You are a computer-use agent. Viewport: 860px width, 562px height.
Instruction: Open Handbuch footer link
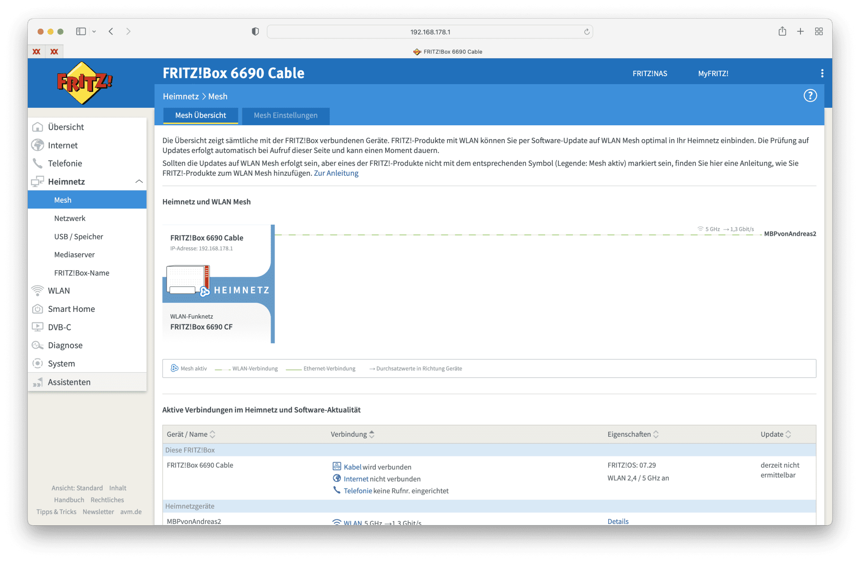pos(69,500)
